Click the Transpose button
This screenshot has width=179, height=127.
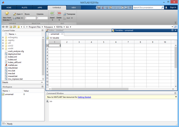[69, 14]
